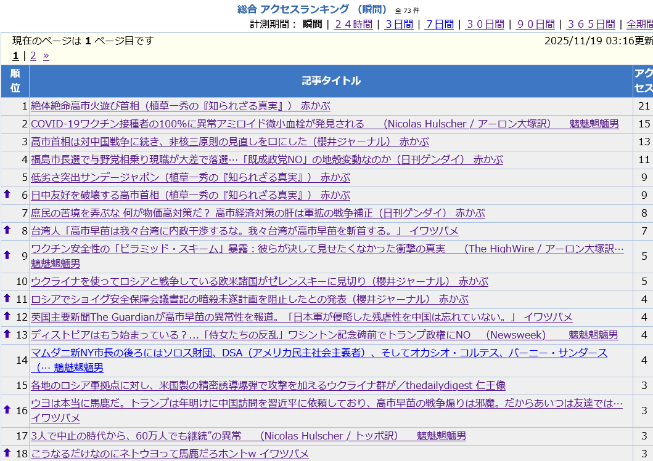Select the 365日間 period link
The width and height of the screenshot is (653, 461).
[x=590, y=24]
